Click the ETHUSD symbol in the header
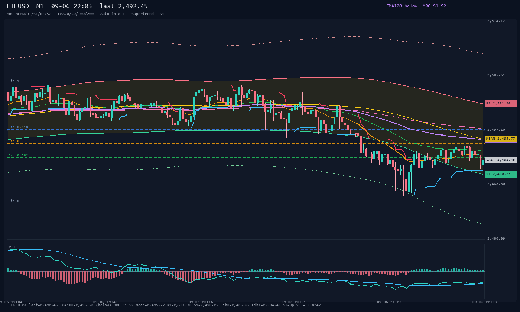This screenshot has width=520, height=312. click(x=18, y=6)
